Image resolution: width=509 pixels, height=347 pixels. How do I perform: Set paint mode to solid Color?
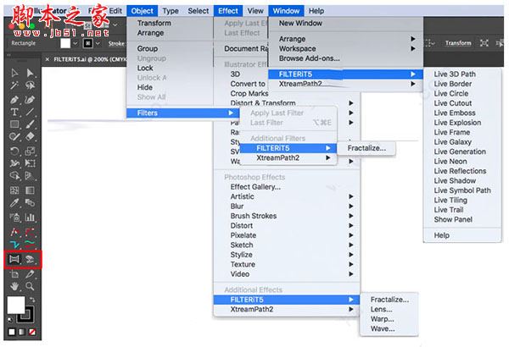click(12, 332)
